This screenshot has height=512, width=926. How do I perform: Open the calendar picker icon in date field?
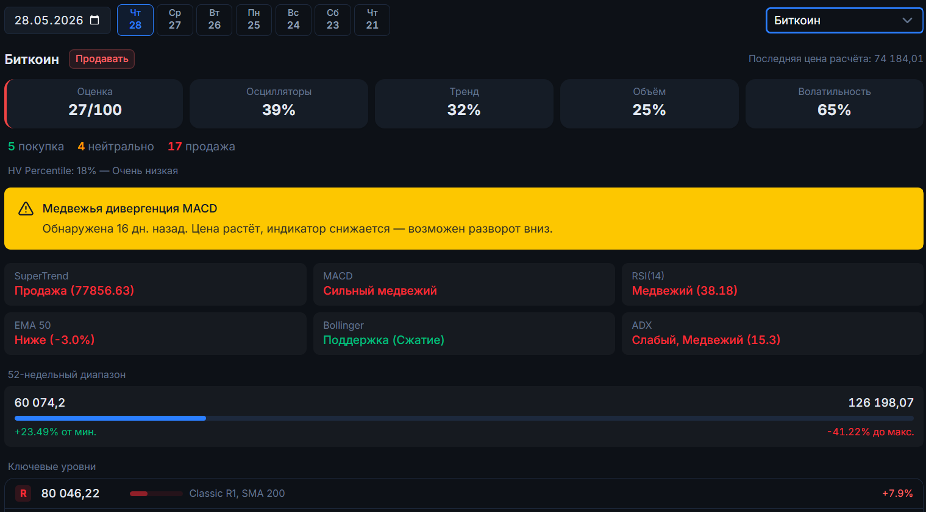tap(94, 20)
